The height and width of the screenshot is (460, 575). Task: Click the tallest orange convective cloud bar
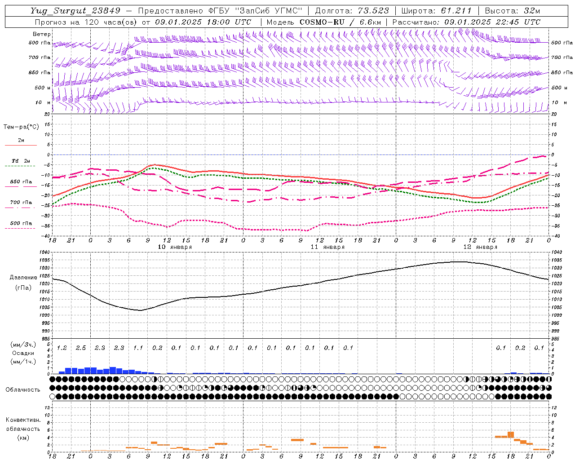tap(510, 435)
